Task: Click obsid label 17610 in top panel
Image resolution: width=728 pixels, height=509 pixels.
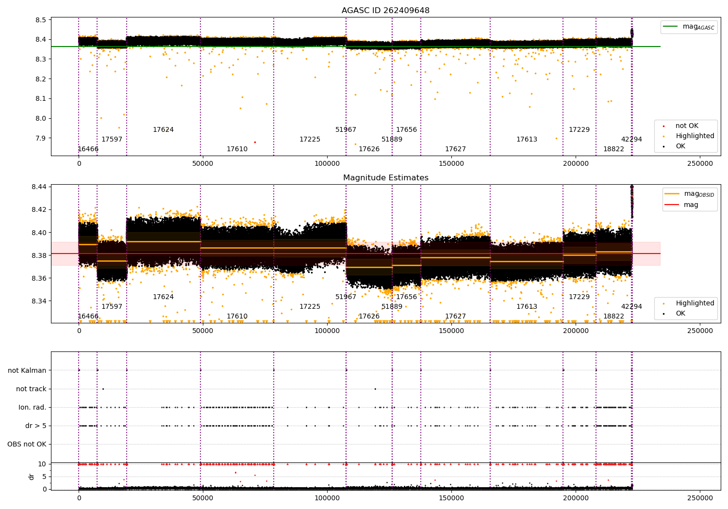Action: [237, 149]
